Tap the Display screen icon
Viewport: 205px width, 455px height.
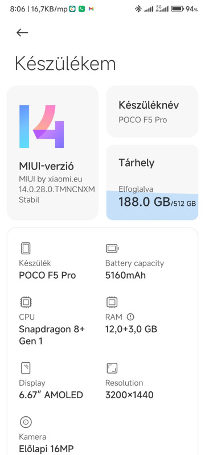26,369
